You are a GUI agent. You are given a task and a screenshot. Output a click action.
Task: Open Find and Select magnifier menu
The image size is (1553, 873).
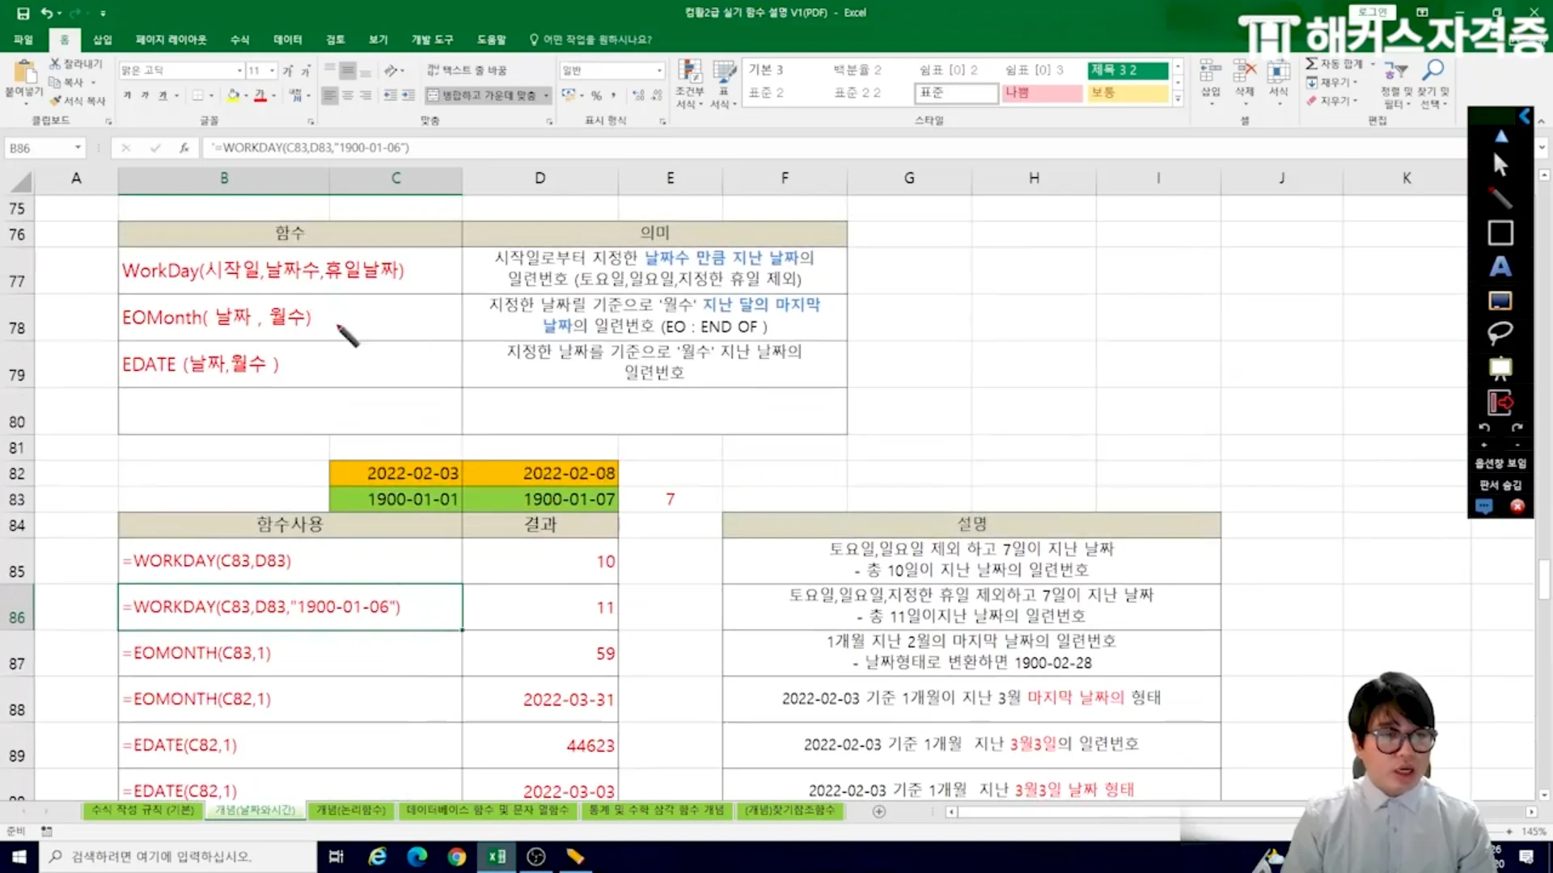pos(1433,83)
